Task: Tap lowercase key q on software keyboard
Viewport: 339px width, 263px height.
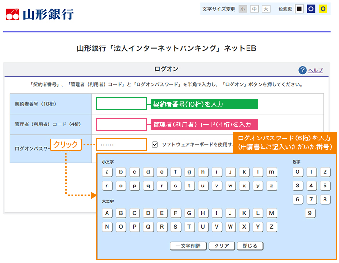Action: (148, 186)
